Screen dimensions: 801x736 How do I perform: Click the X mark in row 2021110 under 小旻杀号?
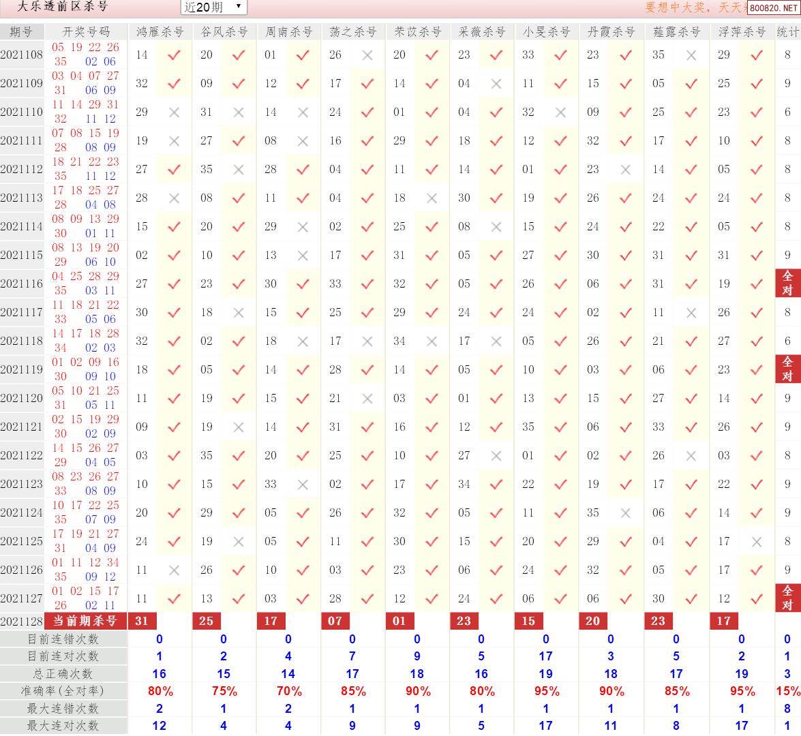tap(560, 112)
